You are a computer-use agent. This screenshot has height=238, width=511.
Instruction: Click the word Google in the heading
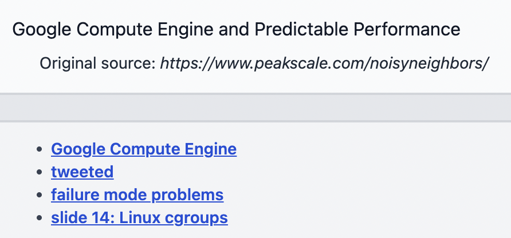click(42, 30)
